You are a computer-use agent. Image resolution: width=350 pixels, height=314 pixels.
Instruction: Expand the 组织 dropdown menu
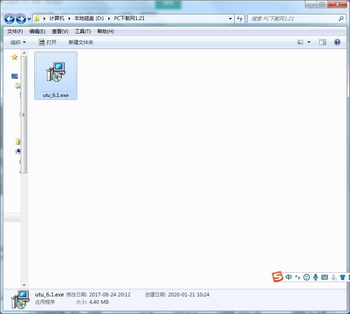[x=18, y=42]
